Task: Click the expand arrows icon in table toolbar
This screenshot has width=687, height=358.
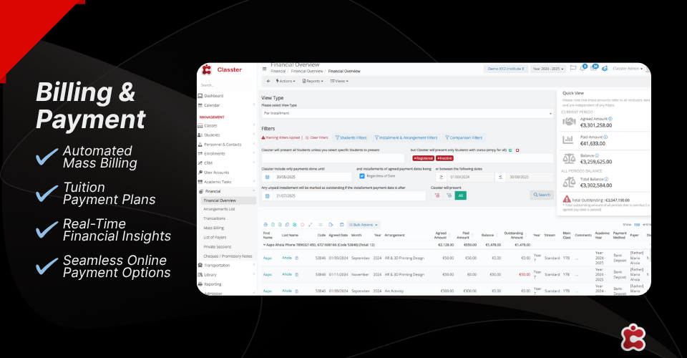Action: coord(310,225)
